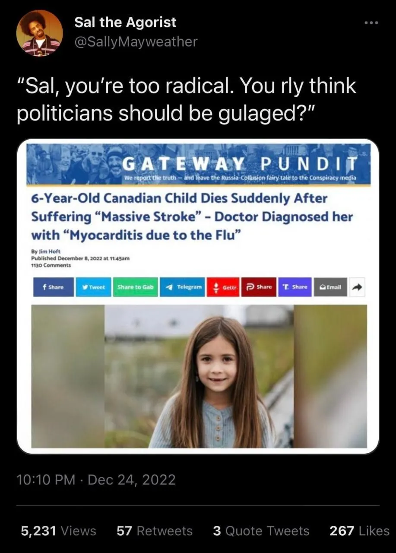
Task: Click the Facebook Share button
Action: (x=54, y=287)
